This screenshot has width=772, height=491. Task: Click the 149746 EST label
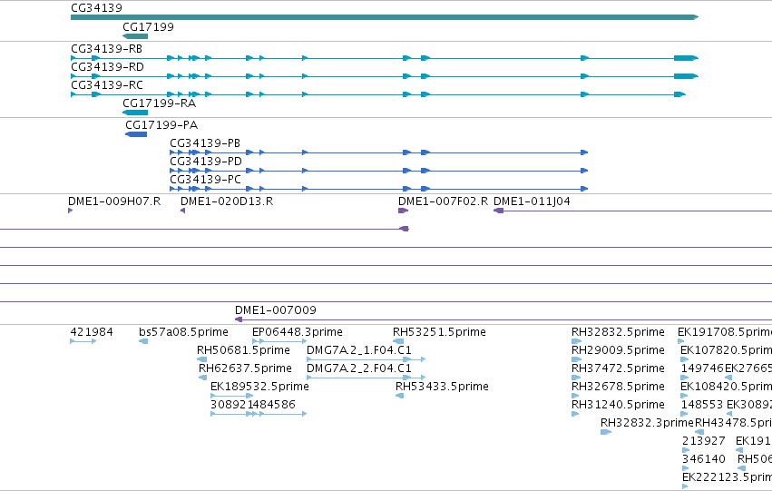pos(702,368)
